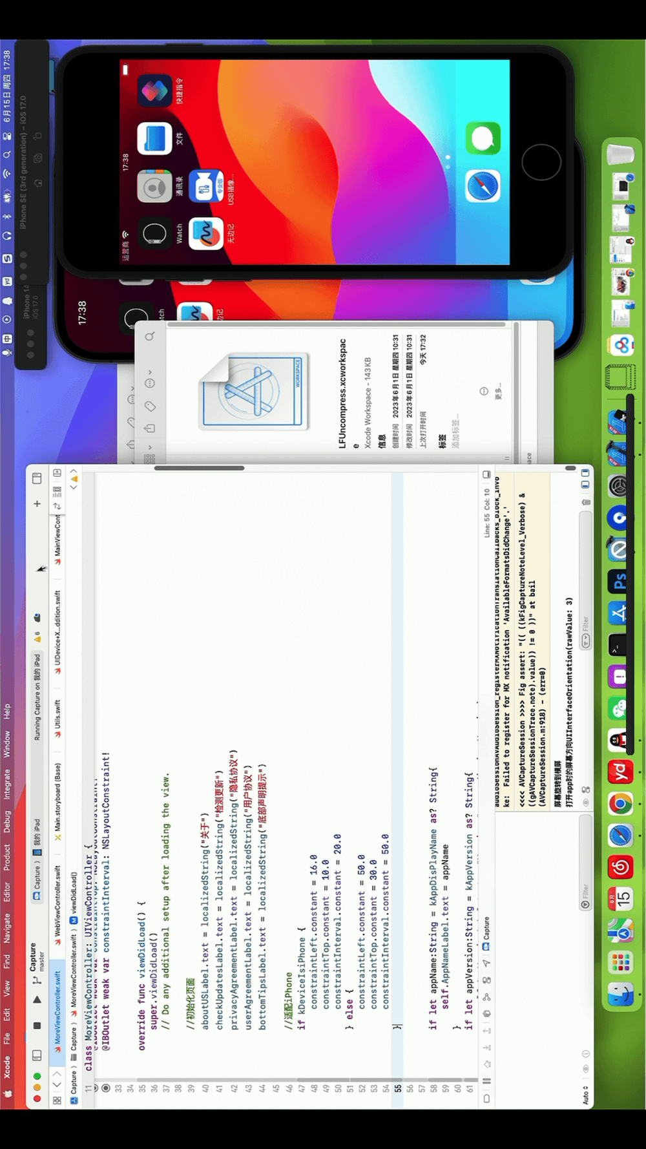The image size is (646, 1149).
Task: Click the issue warning triangle in jump bar
Action: 74,479
